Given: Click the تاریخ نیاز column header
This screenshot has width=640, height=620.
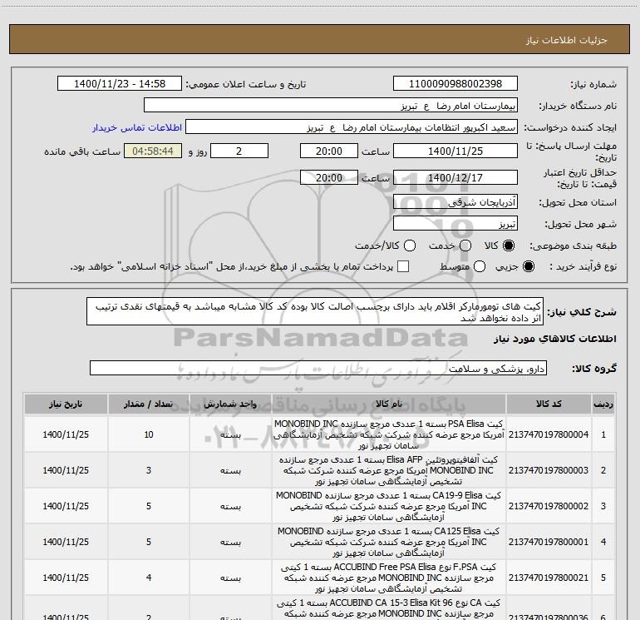Looking at the screenshot, I should (x=66, y=404).
